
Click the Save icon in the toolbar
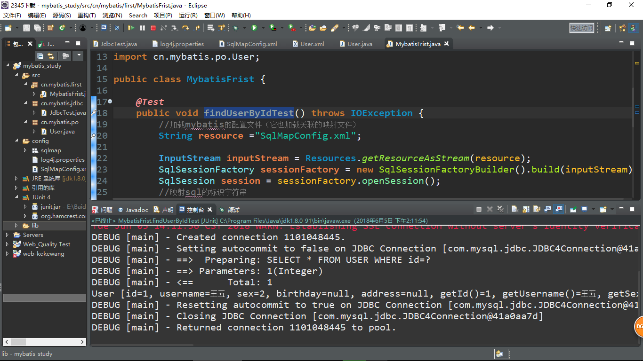(26, 28)
